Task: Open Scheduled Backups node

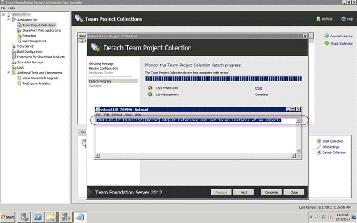Action: (x=30, y=62)
